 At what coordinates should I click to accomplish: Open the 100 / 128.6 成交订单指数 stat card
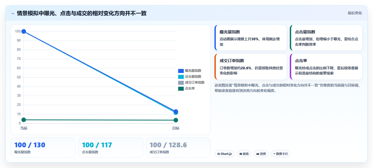point(178,148)
